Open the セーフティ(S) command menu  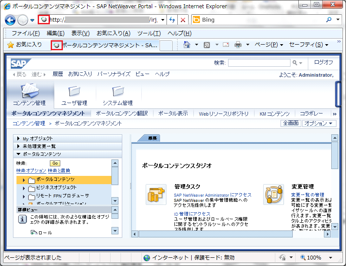[x=308, y=45]
